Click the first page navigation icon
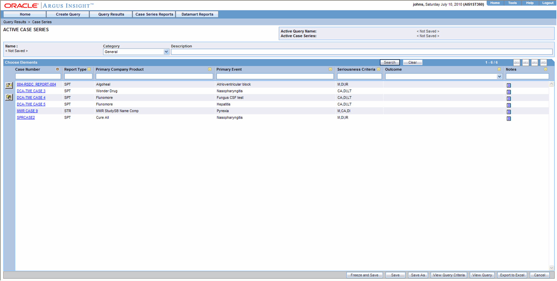The image size is (557, 281). pos(517,63)
